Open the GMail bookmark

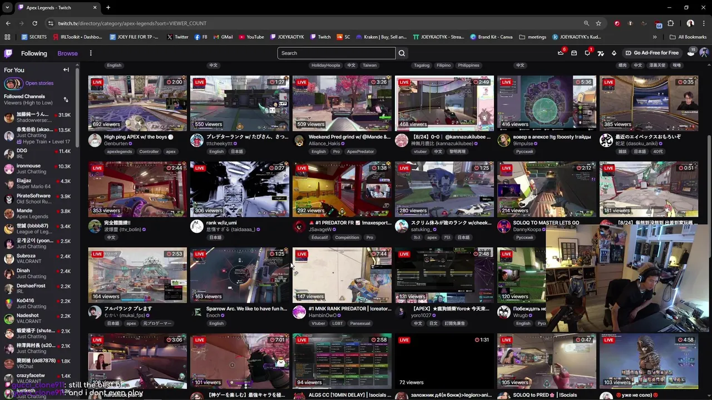click(223, 37)
